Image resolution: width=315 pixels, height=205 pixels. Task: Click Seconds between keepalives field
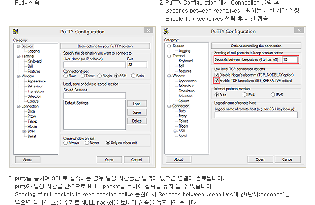[290, 59]
